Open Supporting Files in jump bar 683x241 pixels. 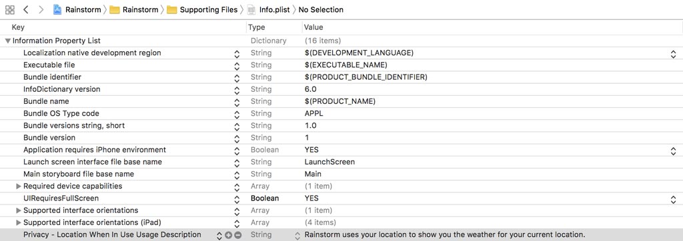pos(203,9)
